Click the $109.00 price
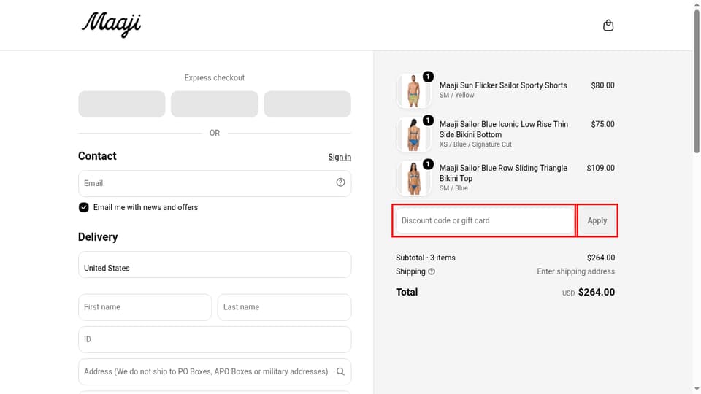This screenshot has height=394, width=701. pos(600,168)
